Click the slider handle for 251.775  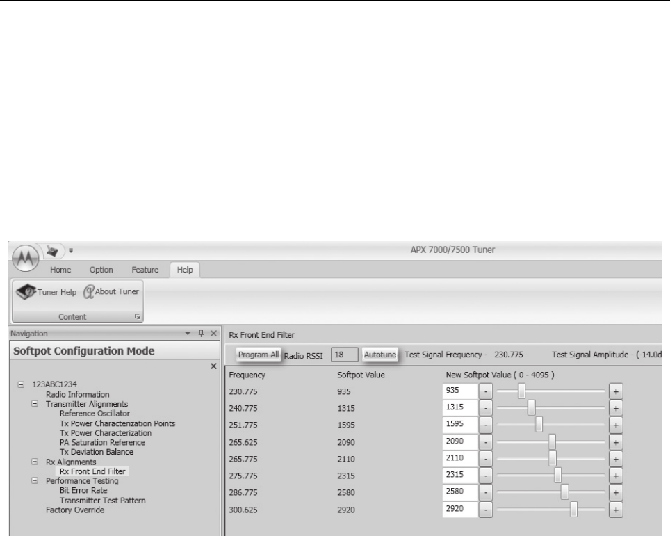tap(539, 425)
